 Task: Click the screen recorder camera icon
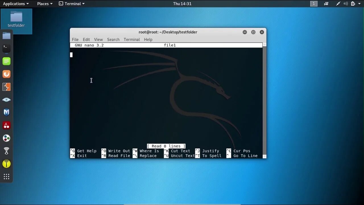pos(326,4)
